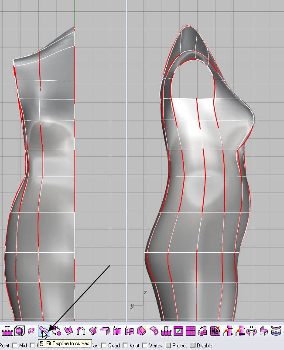Click the stacked surfaces duplicate faces icon
This screenshot has width=284, height=350.
[202, 331]
